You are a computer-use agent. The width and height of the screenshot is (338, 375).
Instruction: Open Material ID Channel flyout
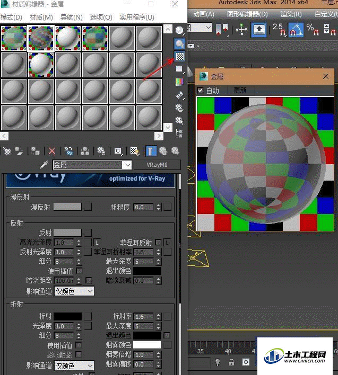coord(118,151)
